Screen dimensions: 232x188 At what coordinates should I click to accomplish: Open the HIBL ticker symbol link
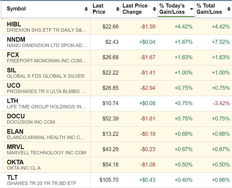[x=14, y=24]
